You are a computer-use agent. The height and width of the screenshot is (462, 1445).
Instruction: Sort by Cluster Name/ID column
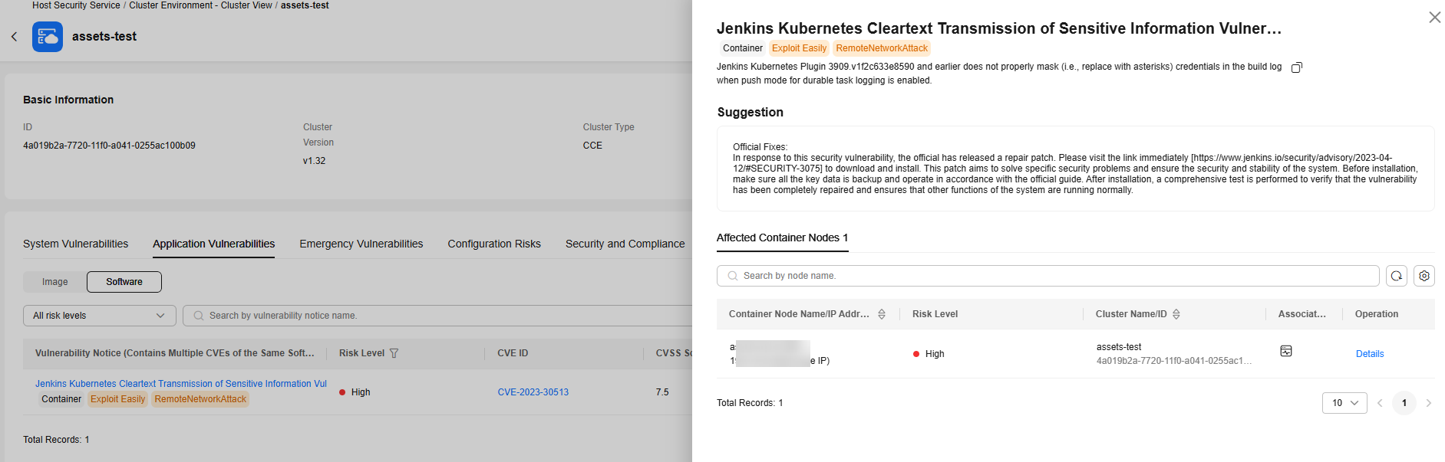pos(1176,314)
